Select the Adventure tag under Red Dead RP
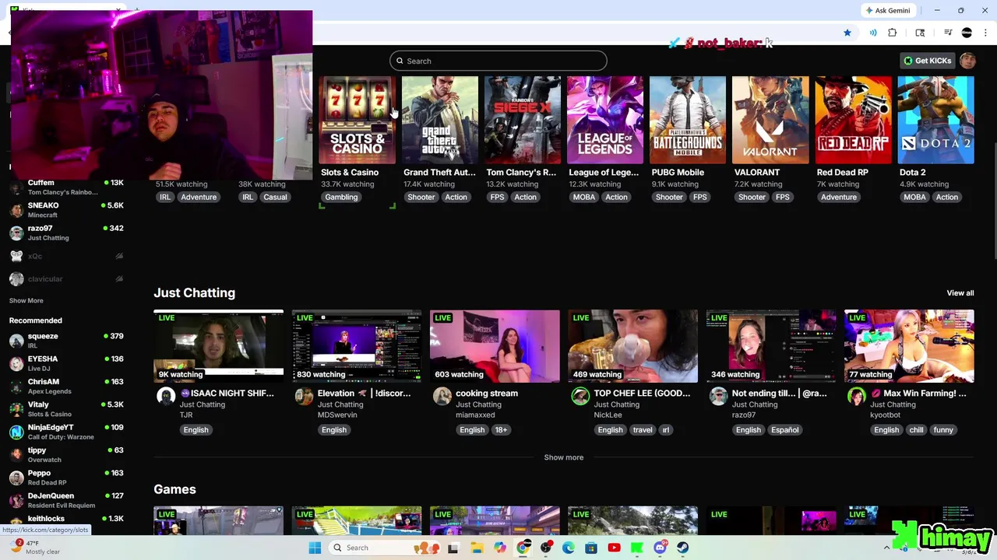 point(839,198)
